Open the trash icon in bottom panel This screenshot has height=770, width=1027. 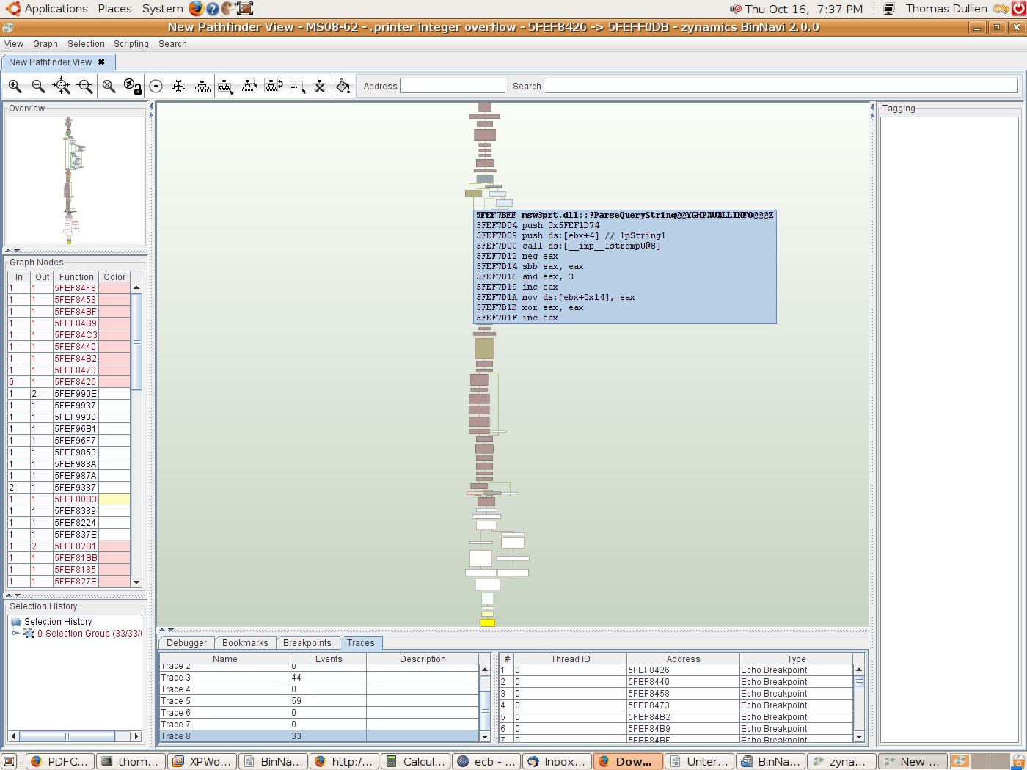coord(1017,761)
